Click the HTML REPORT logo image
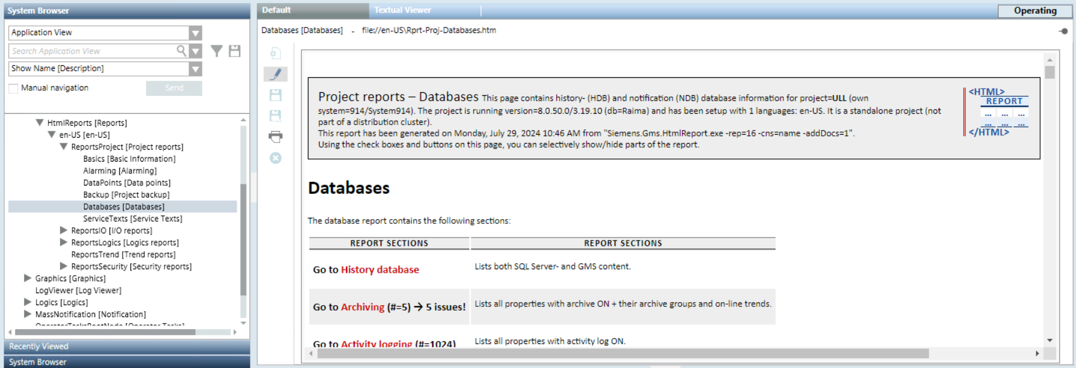1076x368 pixels. [998, 111]
